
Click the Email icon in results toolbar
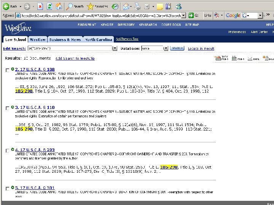point(253,58)
